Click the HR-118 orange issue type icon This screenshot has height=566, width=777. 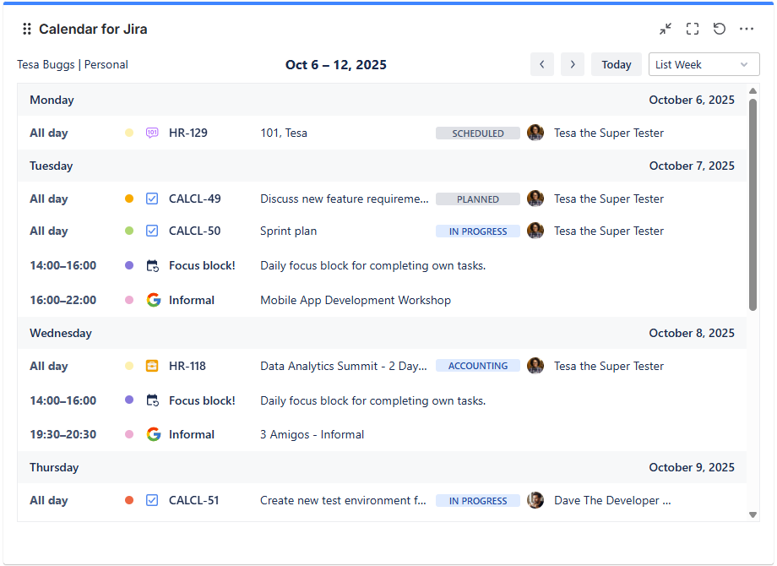click(x=152, y=366)
